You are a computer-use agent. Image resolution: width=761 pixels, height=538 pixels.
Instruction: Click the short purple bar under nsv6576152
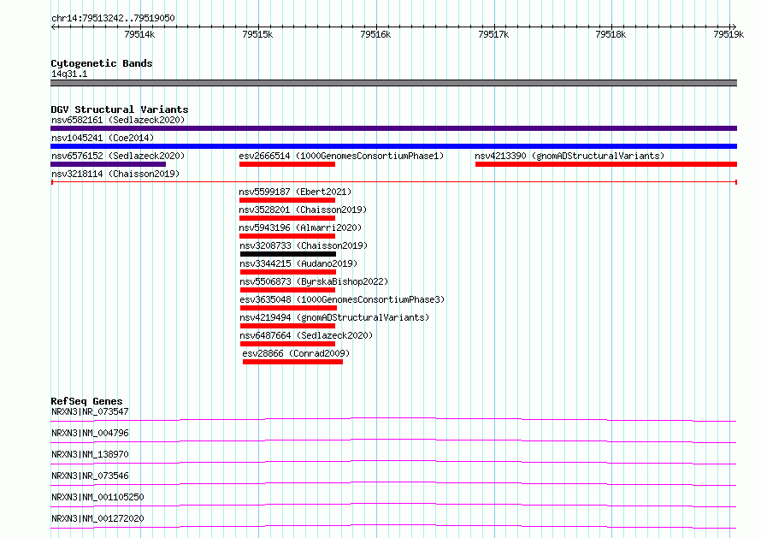[109, 164]
